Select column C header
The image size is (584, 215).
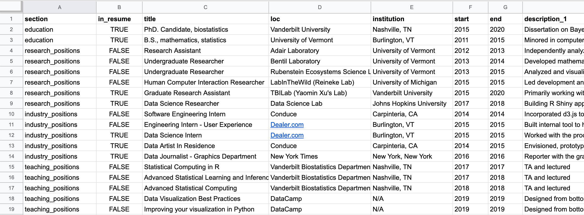[205, 7]
